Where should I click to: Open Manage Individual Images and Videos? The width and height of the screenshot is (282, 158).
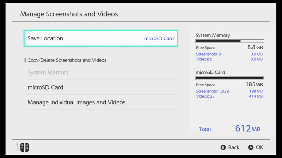(101, 102)
